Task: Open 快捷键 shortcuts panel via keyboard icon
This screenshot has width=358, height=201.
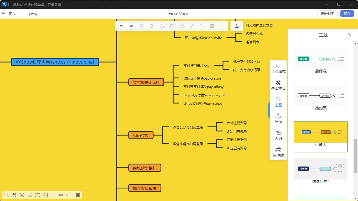Action: click(x=278, y=152)
